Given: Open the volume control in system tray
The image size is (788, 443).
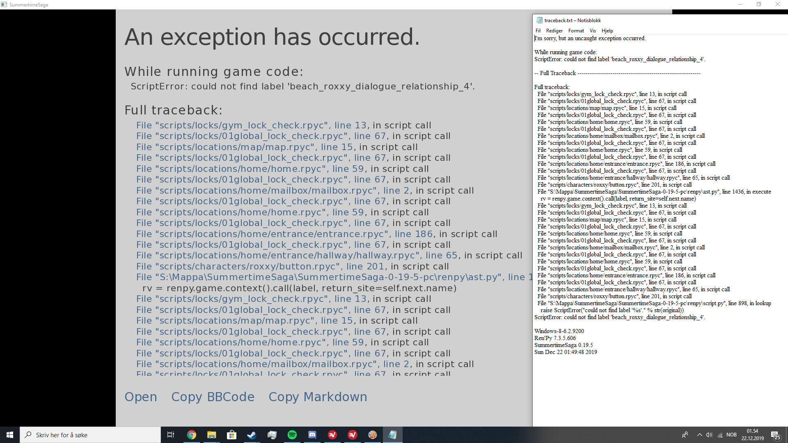Looking at the screenshot, I should click(709, 435).
